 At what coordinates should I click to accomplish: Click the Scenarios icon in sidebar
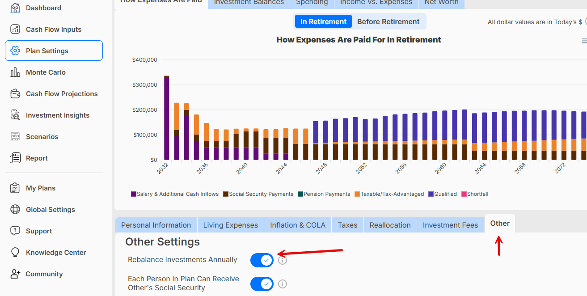tap(15, 137)
